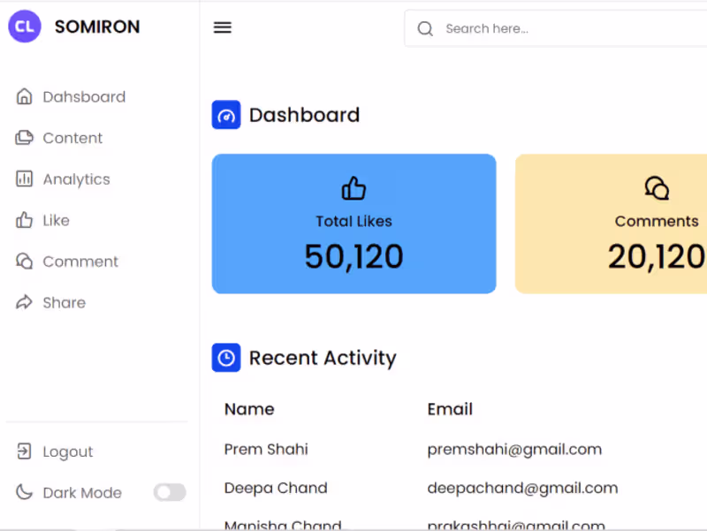Image resolution: width=707 pixels, height=531 pixels.
Task: Select Comment in the sidebar
Action: click(x=80, y=262)
